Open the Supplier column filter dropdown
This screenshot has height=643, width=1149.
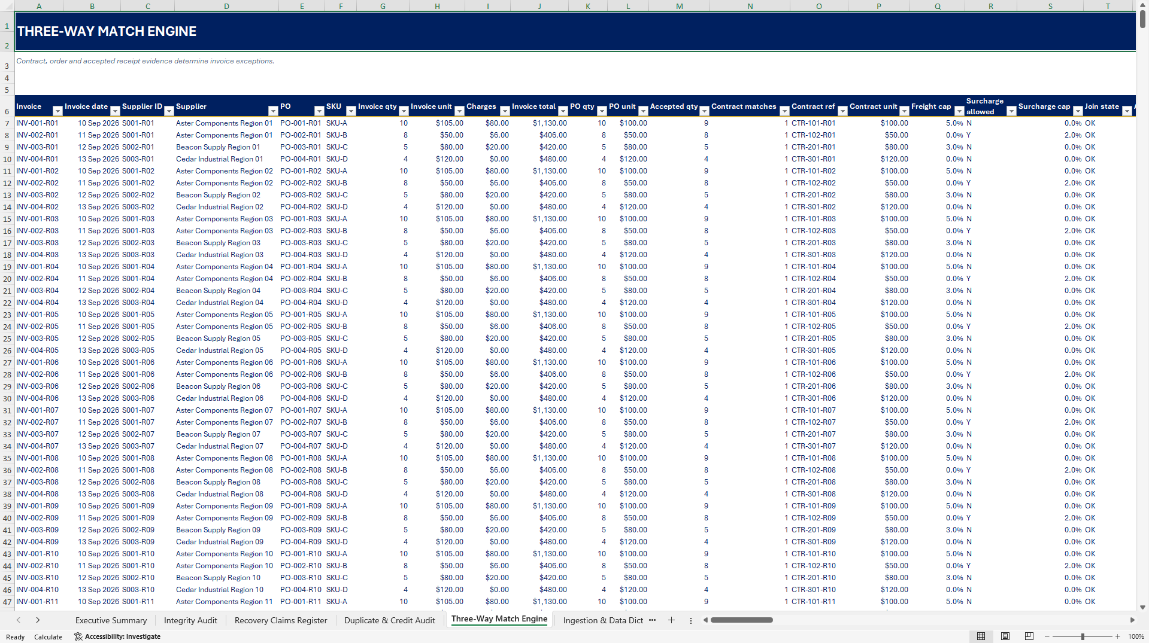coord(273,111)
